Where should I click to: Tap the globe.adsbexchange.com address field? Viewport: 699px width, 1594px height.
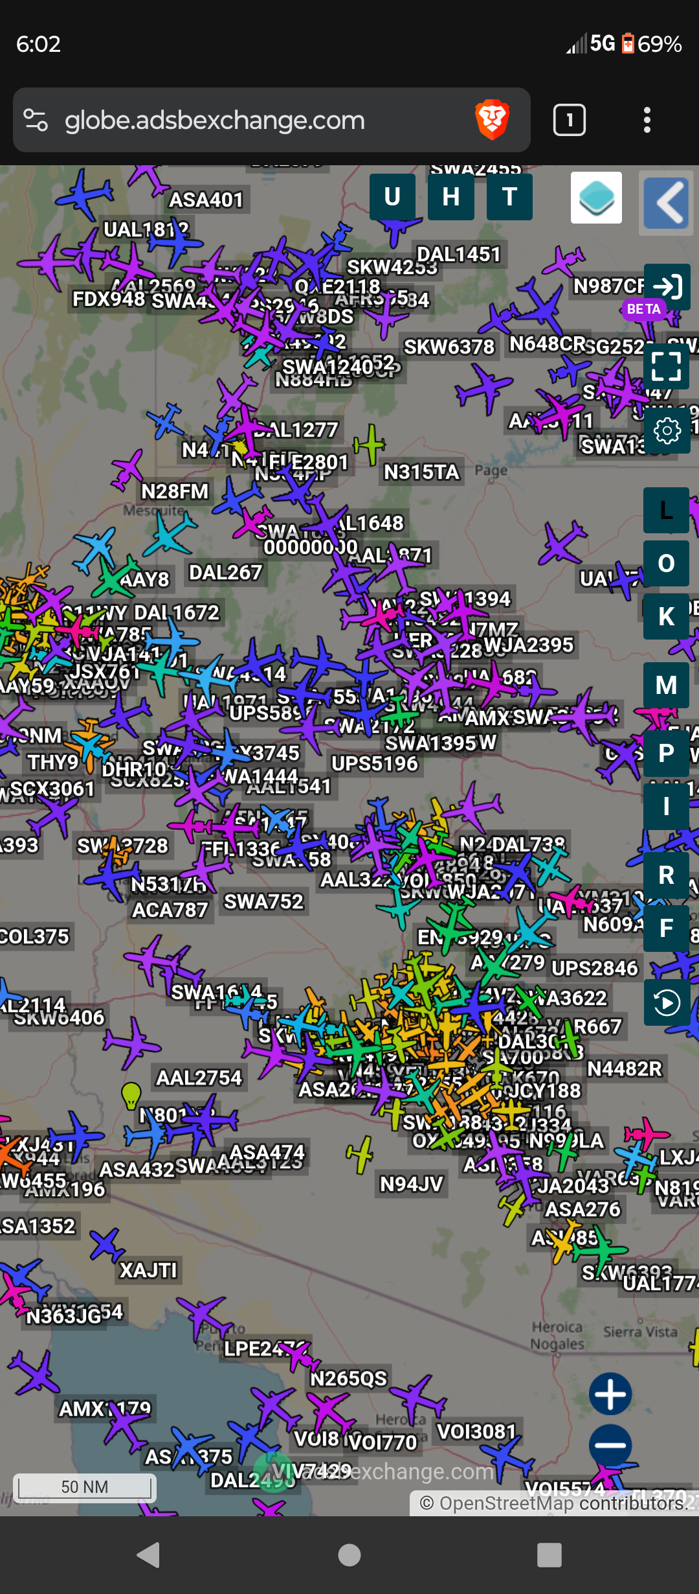click(215, 121)
